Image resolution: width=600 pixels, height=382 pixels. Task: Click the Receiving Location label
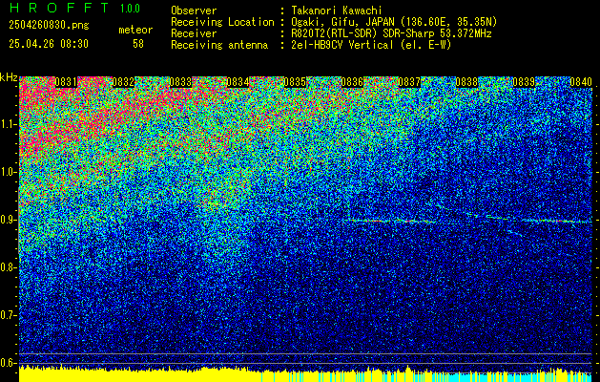[x=222, y=22]
